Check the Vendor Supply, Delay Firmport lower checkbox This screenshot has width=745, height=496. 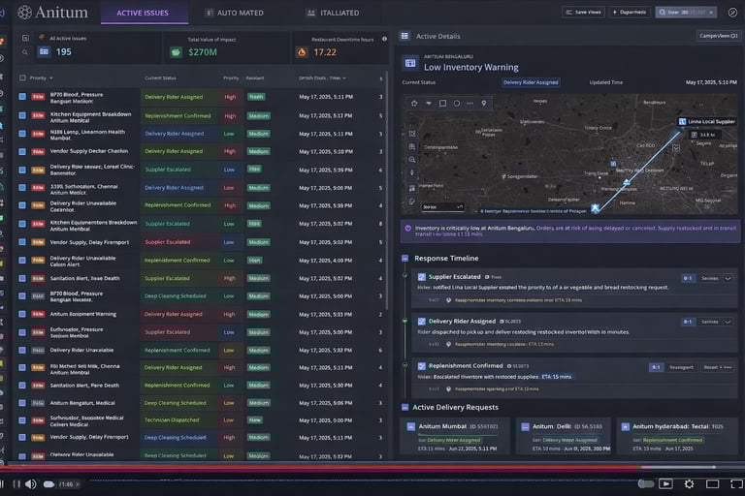[22, 437]
